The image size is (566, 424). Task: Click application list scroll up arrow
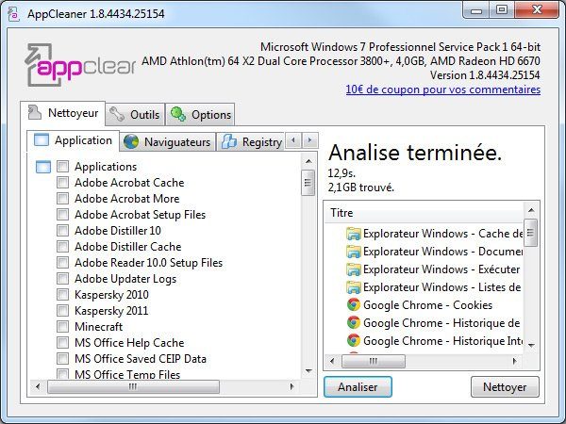(308, 161)
